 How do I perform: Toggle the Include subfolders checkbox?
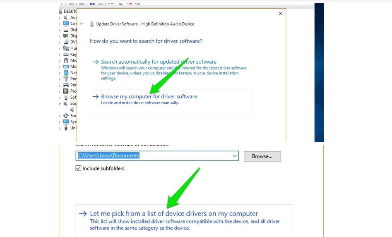[78, 168]
